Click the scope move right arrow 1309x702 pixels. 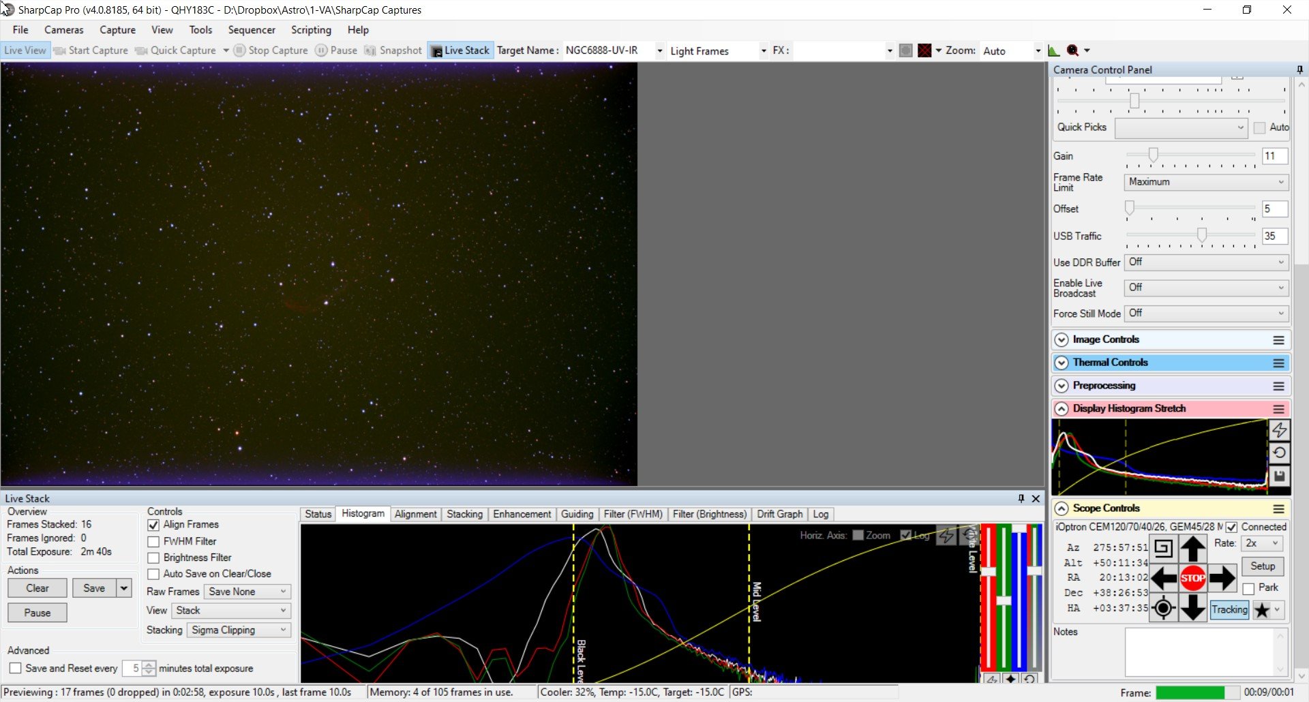tap(1222, 578)
